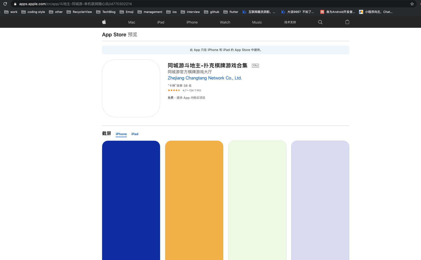Open the 'flutter' bookmarks folder

point(231,12)
